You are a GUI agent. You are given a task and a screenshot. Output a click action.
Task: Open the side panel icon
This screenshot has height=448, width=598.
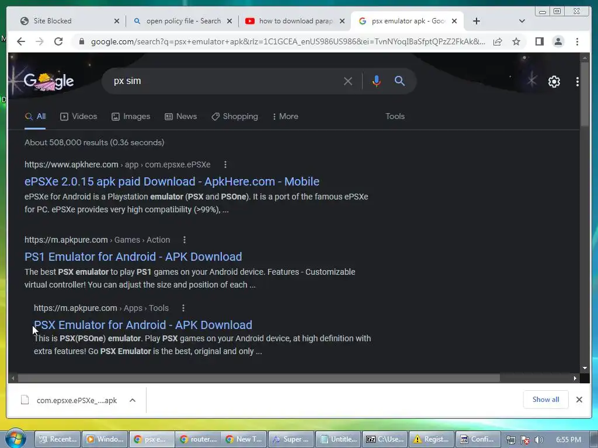coord(539,41)
